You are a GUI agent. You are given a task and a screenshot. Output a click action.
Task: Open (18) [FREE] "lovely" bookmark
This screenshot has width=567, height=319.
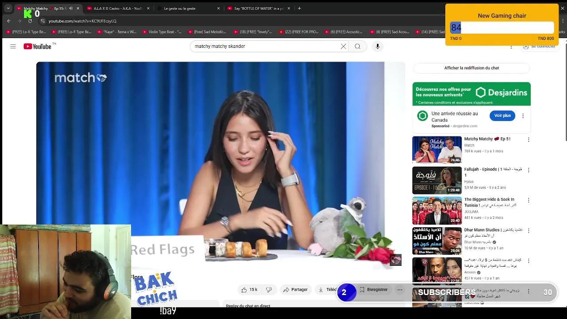click(253, 32)
